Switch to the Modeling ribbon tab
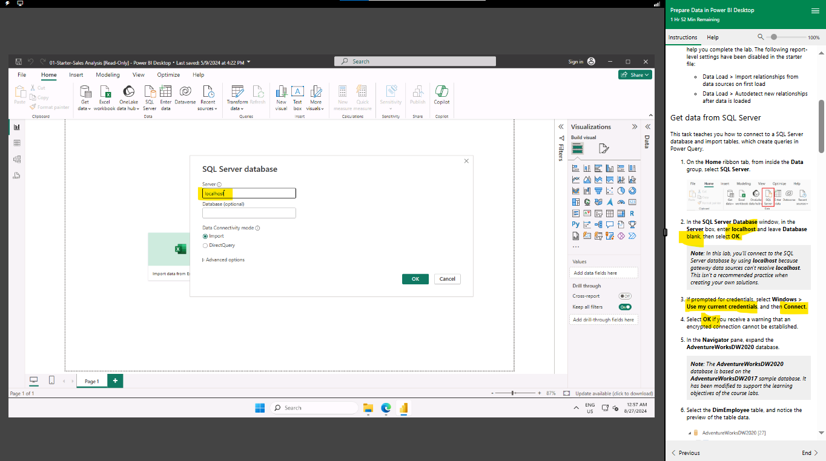Screen dimensions: 826x461 (108, 75)
